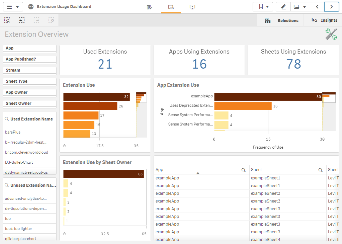Viewport: 342px width, 244px height.
Task: Click the Edit sheet pencil icon
Action: click(x=283, y=7)
